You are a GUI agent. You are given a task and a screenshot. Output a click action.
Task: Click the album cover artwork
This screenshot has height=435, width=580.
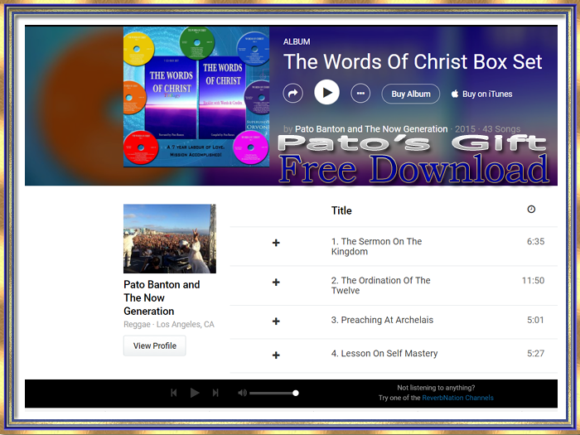(196, 97)
